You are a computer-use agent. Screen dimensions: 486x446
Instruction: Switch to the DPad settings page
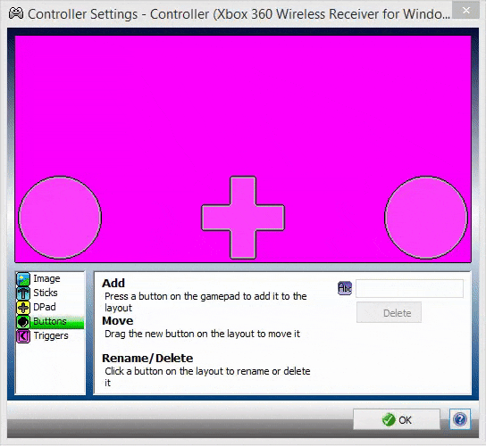[50, 308]
